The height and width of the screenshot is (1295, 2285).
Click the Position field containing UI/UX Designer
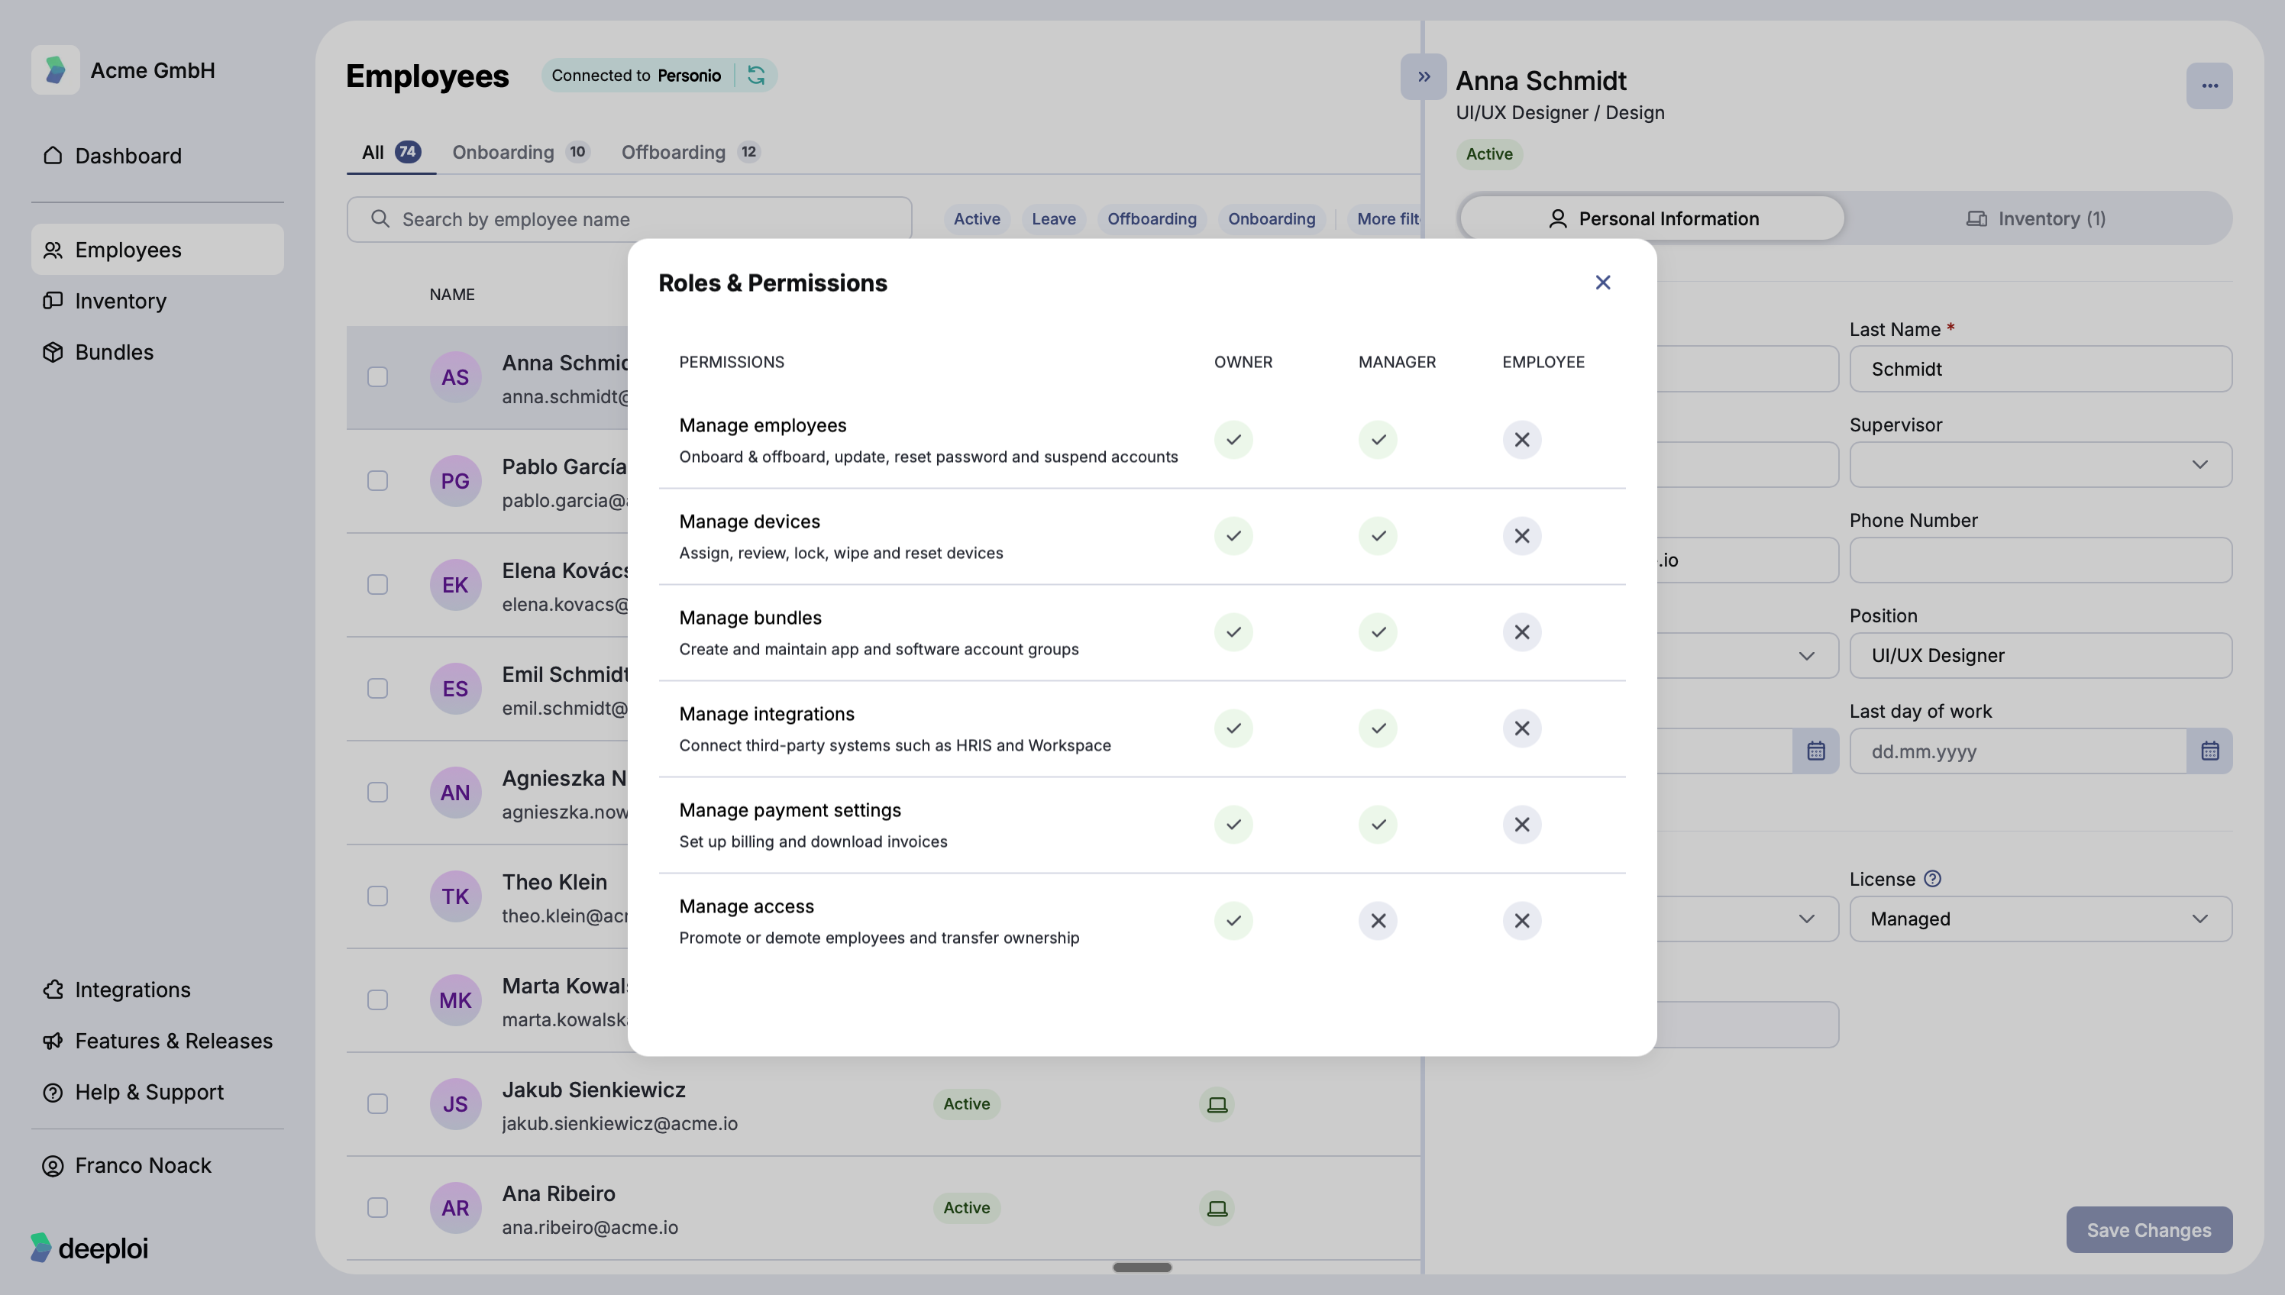(x=2040, y=655)
